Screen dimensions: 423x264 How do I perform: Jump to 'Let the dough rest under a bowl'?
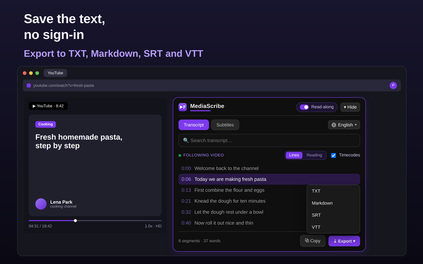click(x=229, y=212)
